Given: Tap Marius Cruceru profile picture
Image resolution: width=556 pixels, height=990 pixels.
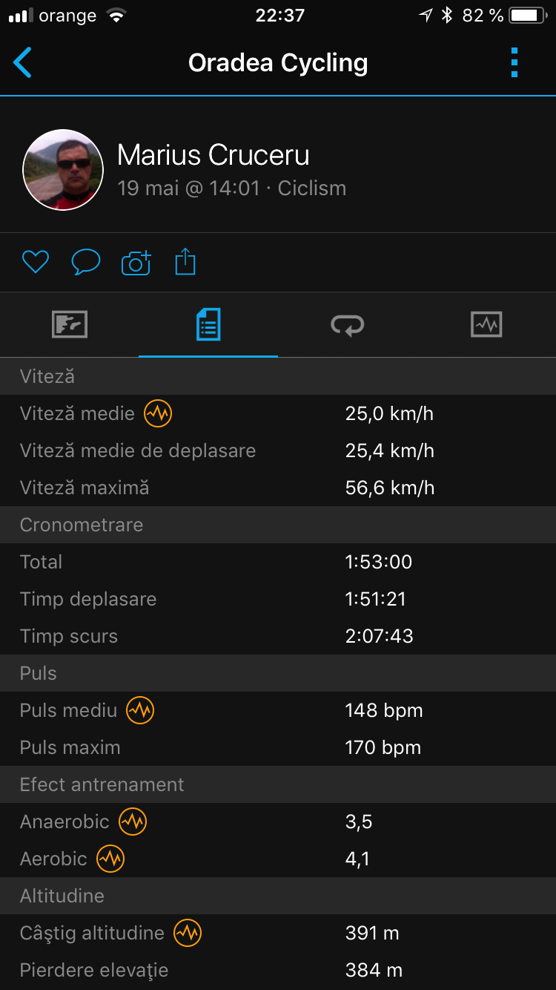Looking at the screenshot, I should pos(63,170).
